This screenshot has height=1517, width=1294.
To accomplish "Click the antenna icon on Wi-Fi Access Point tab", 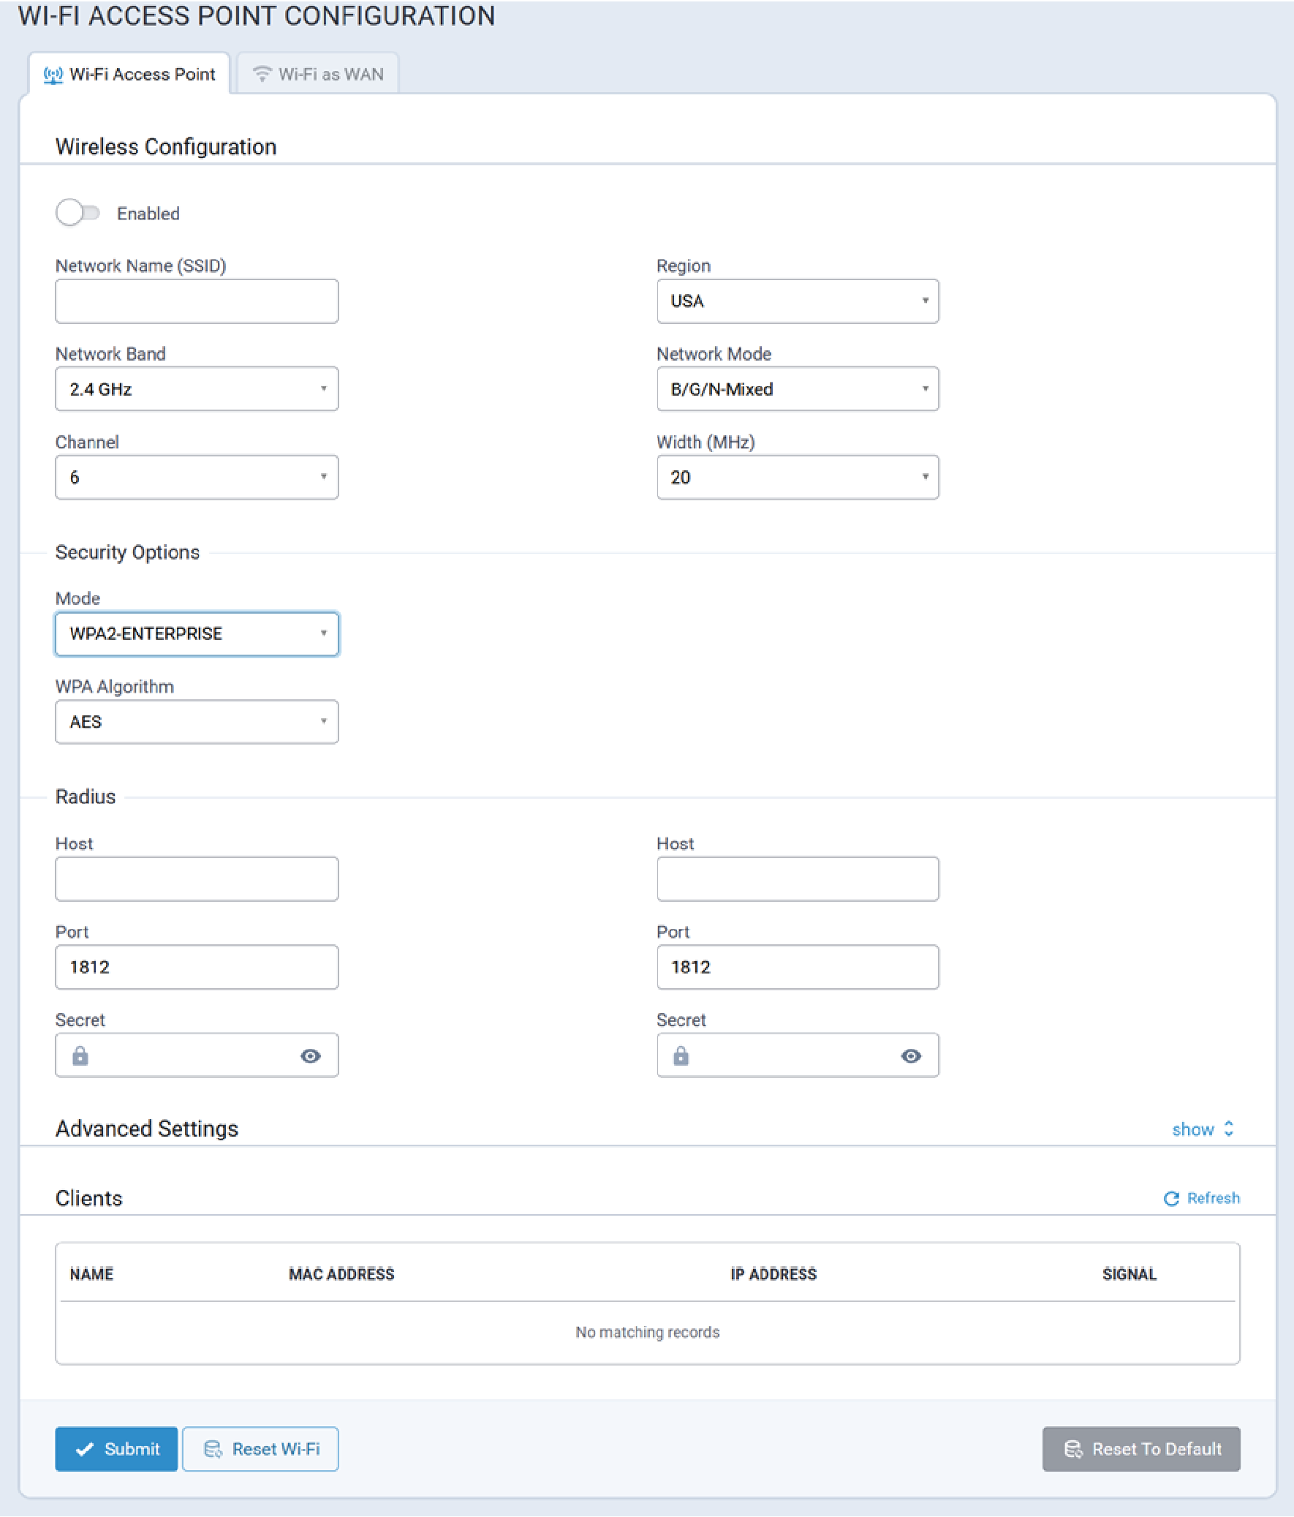I will [53, 75].
